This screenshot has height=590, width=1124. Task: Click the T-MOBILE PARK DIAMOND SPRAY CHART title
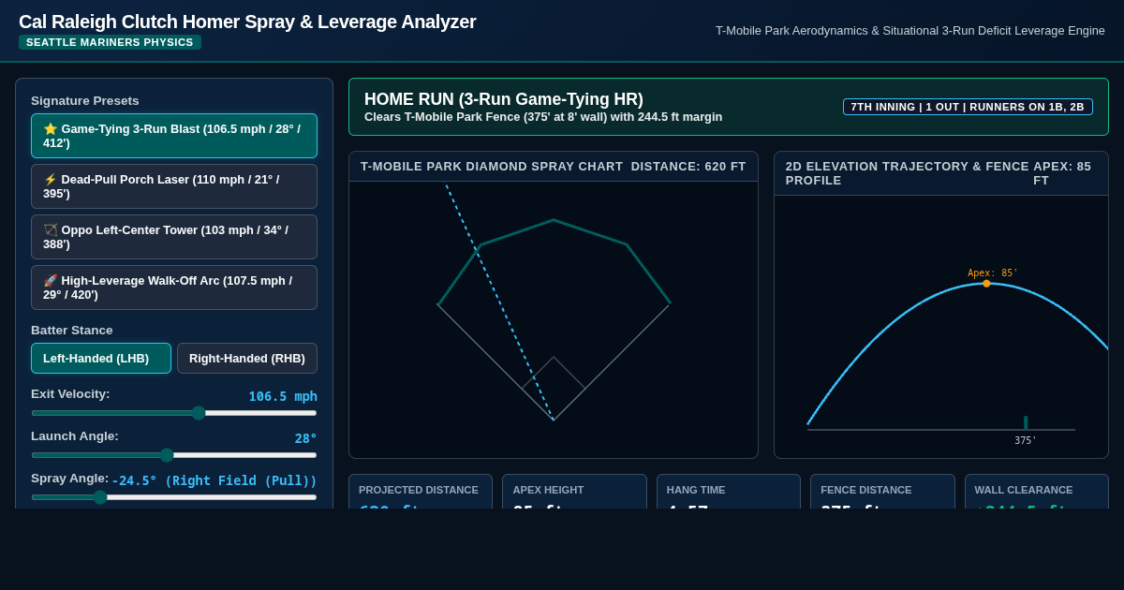[492, 167]
